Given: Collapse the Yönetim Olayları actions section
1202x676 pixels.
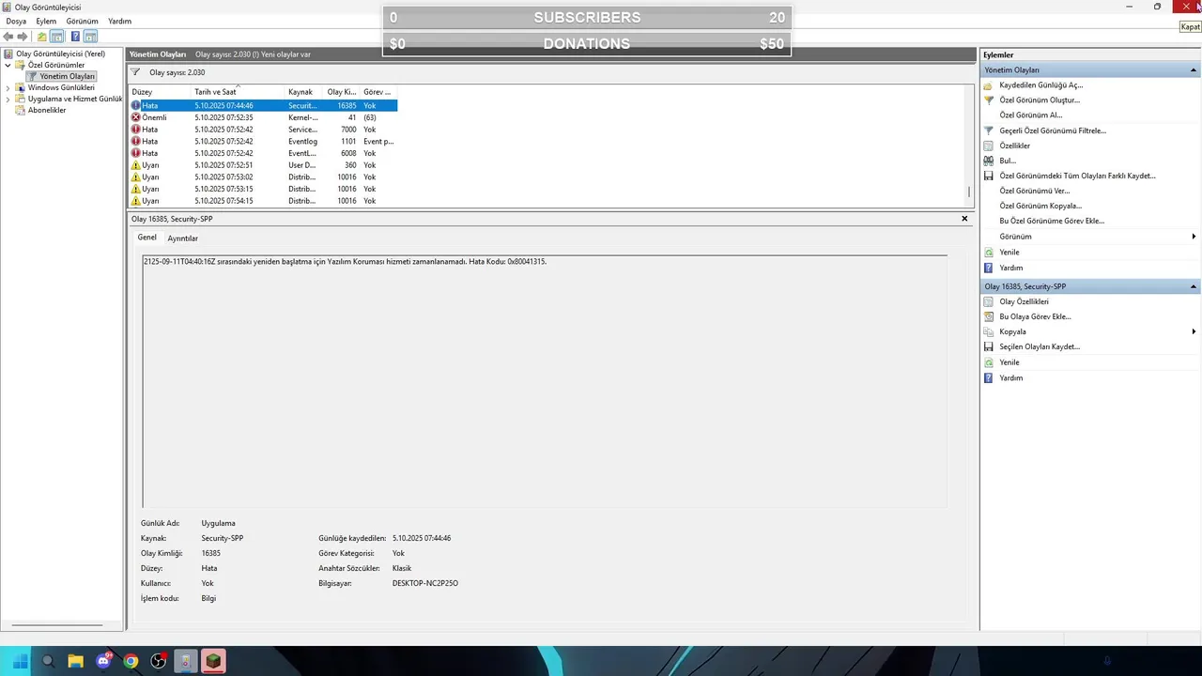Looking at the screenshot, I should click(1194, 70).
